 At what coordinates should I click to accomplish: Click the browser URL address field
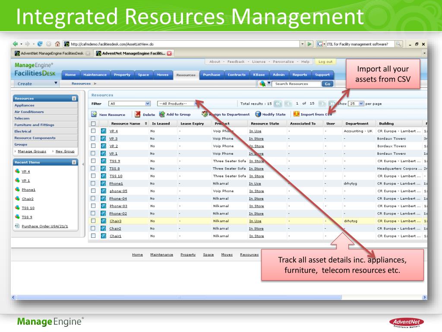pyautogui.click(x=181, y=44)
